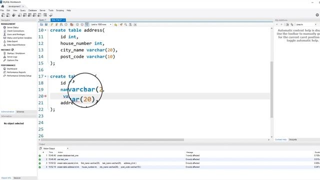Click the rollback transaction icon
The image size is (320, 180).
pos(82,24)
